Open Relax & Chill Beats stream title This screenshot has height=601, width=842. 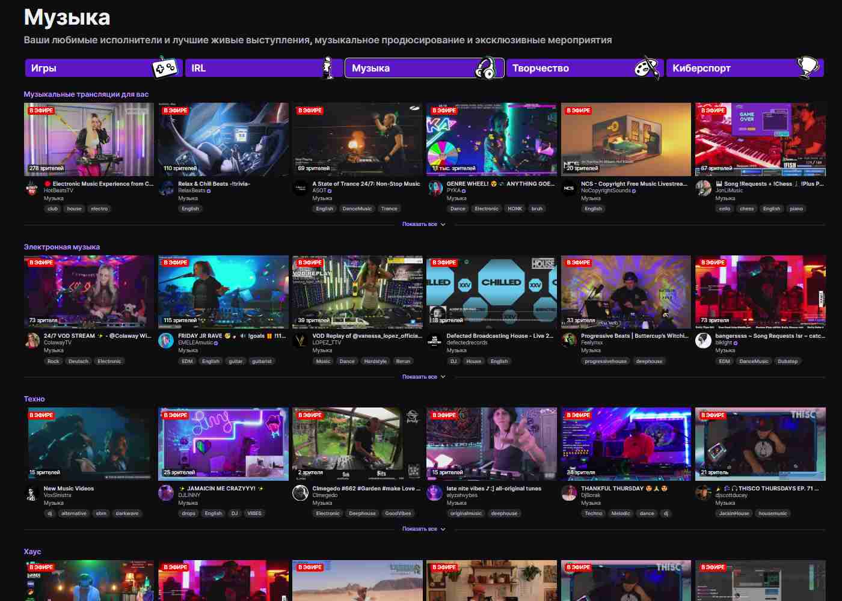pos(214,184)
